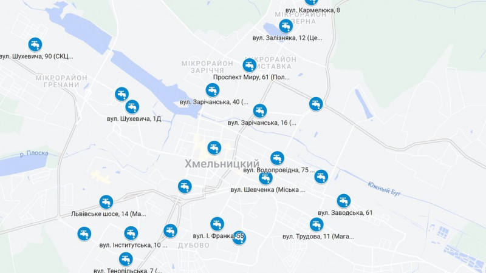Open the water marker above вул. Шухевича, 1Д
Viewport: 486px width, 273px height.
pyautogui.click(x=132, y=107)
